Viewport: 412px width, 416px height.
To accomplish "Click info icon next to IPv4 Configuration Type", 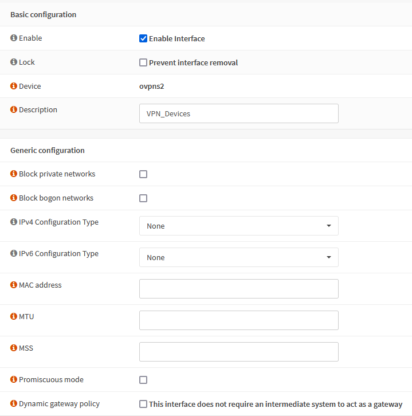I will [x=14, y=222].
